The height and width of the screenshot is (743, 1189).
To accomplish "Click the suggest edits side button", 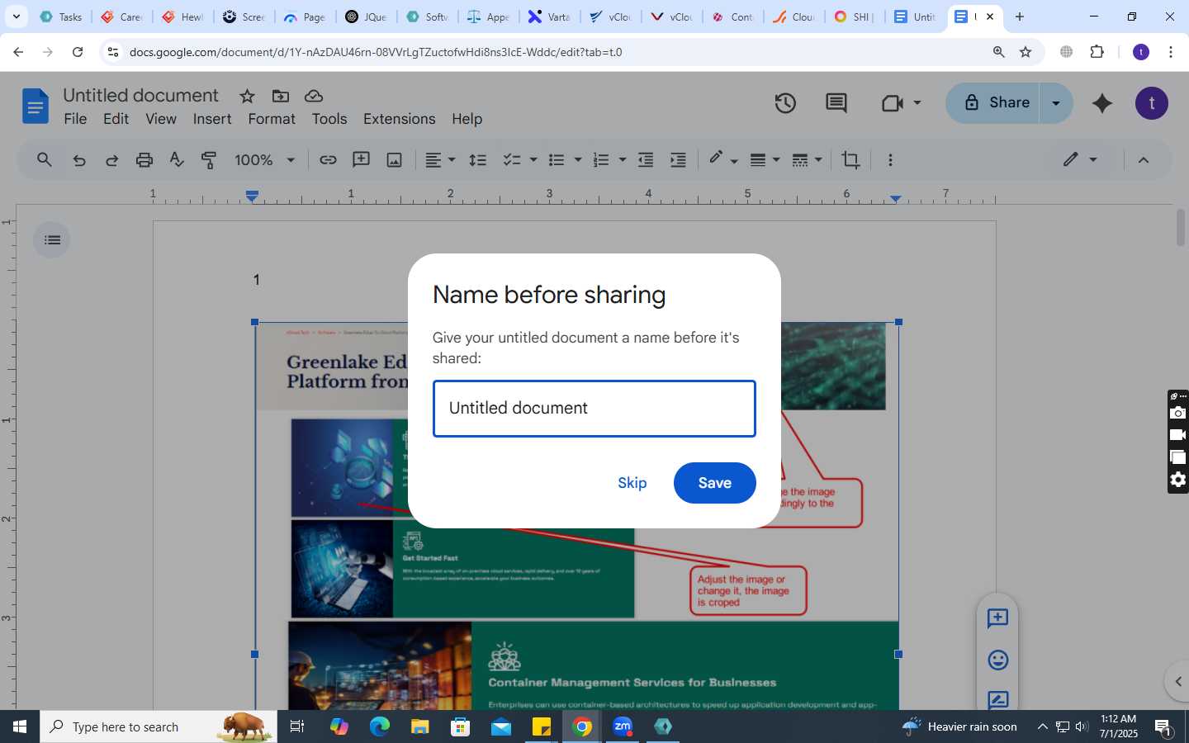I will coord(997,700).
